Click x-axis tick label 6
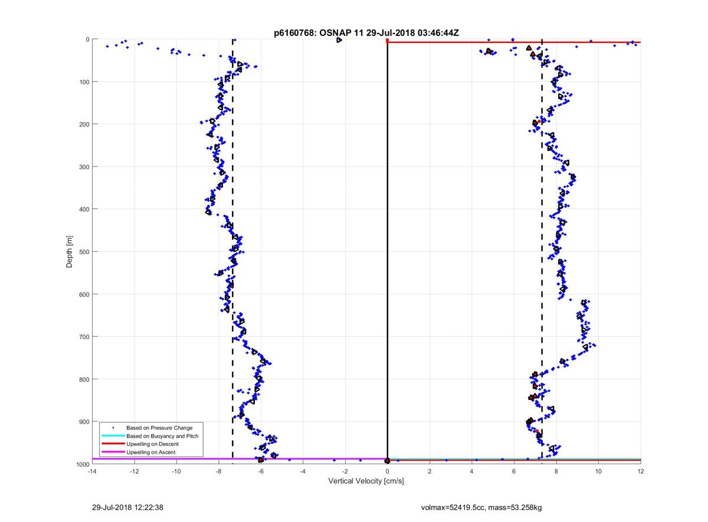708x522 pixels. pos(514,471)
